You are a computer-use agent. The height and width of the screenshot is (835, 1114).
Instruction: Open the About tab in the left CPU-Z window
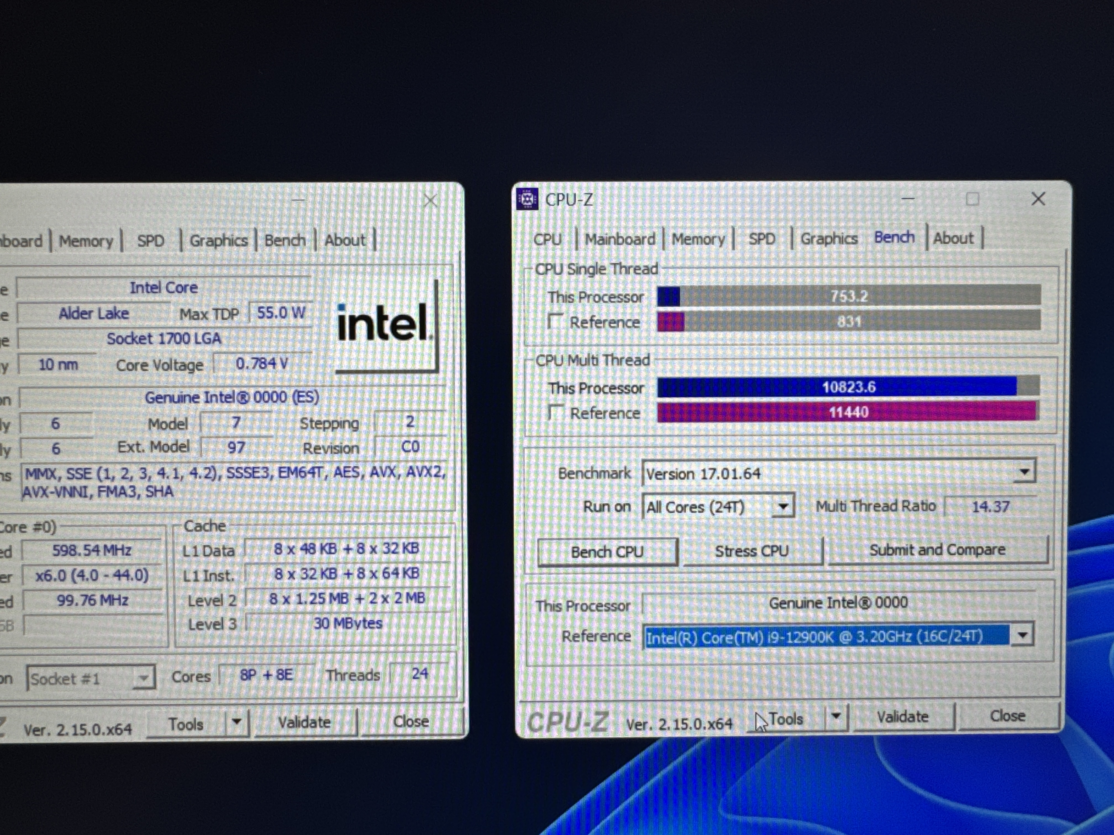click(345, 240)
